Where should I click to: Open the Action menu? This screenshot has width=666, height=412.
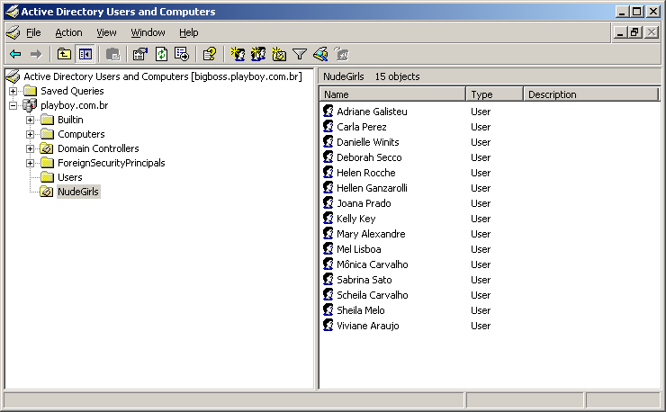click(x=68, y=32)
